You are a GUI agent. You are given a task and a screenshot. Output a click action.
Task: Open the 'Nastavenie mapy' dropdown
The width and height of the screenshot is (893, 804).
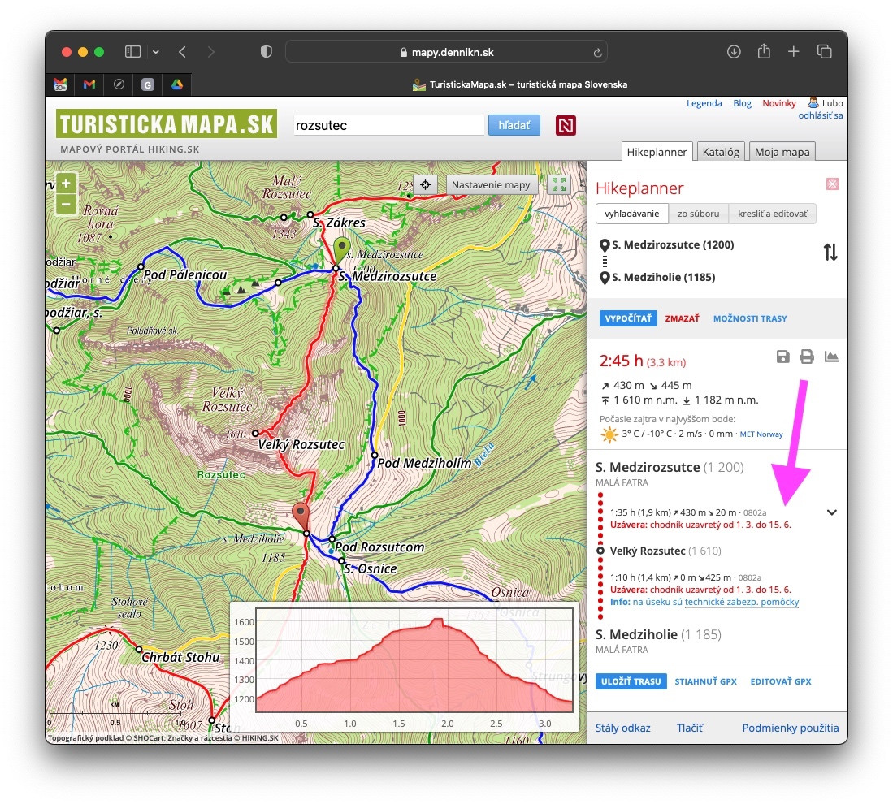[491, 184]
